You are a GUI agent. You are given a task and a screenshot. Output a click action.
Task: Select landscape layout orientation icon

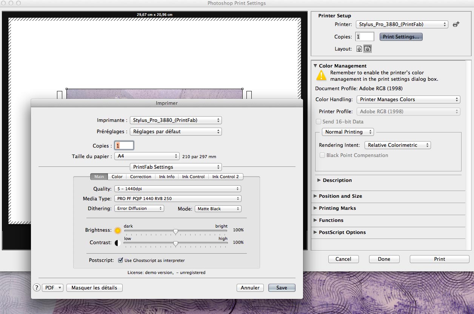point(367,49)
